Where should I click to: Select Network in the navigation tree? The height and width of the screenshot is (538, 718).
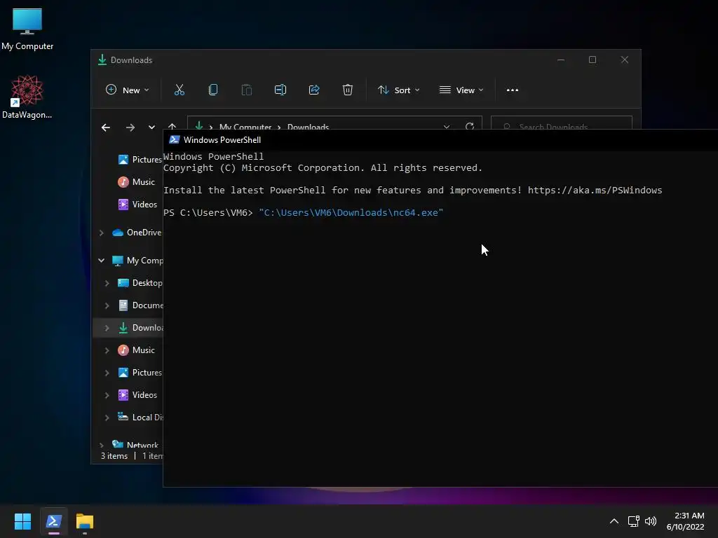coord(135,445)
